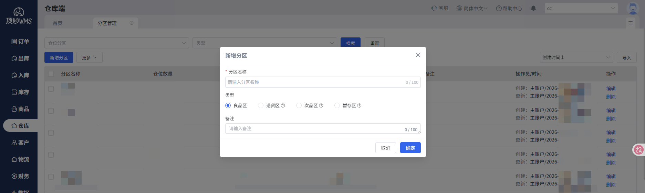The width and height of the screenshot is (645, 193).
Task: Click 删除 in the fifth table row
Action: pyautogui.click(x=611, y=185)
